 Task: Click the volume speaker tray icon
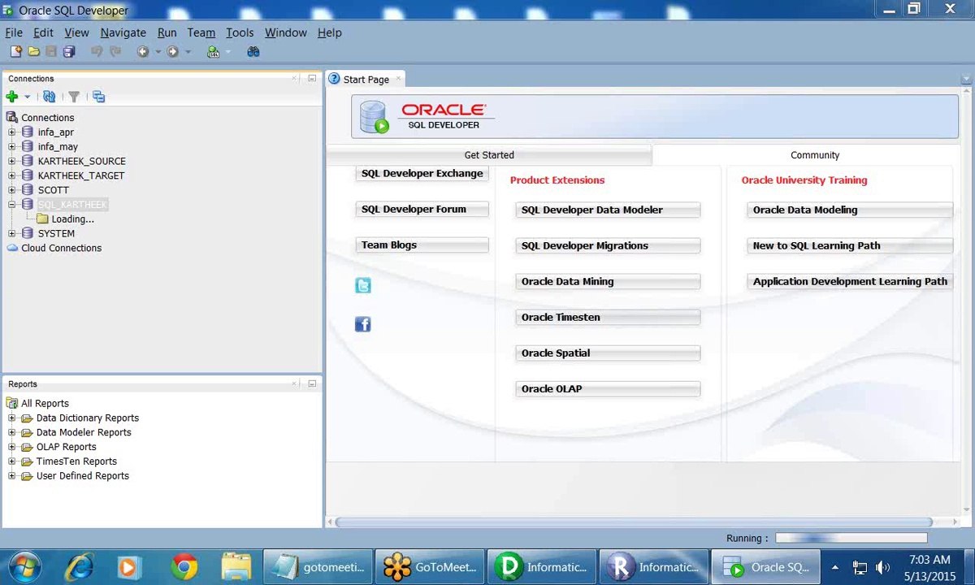coord(883,568)
